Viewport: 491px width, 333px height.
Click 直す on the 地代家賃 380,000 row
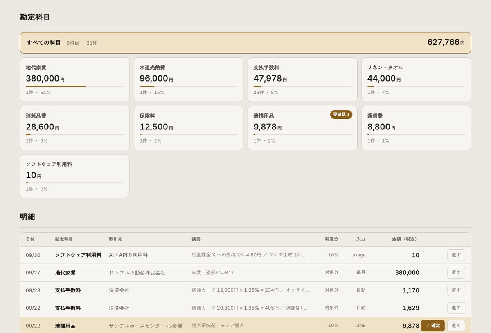456,272
